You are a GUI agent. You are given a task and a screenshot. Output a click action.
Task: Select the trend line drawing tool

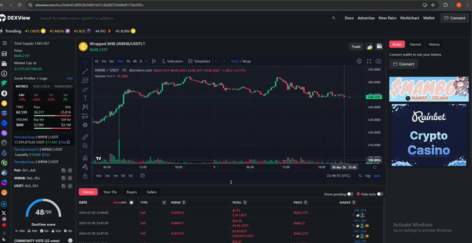click(85, 71)
